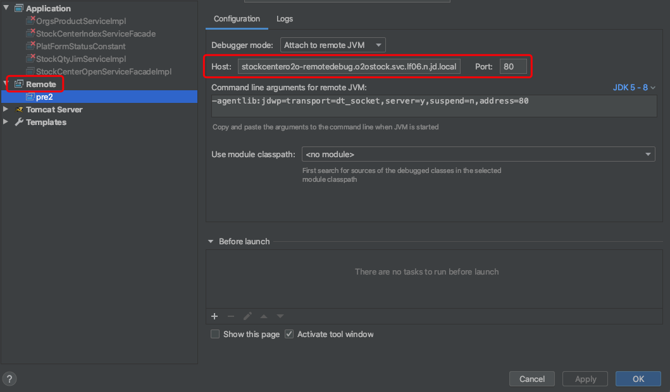This screenshot has width=670, height=392.
Task: Switch to the Logs tab
Action: 285,19
